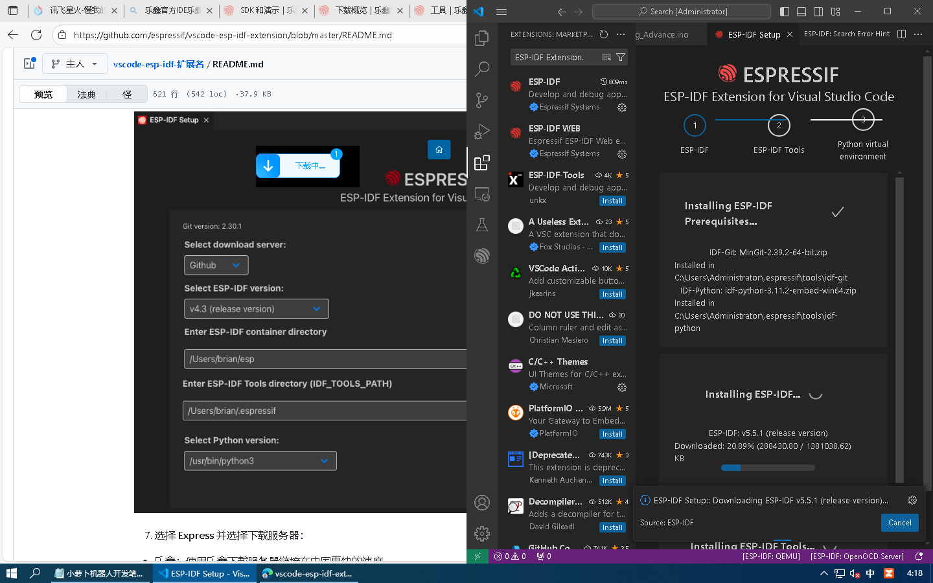Manage the ESP-IDF extension gear
The image size is (933, 583).
(x=622, y=108)
